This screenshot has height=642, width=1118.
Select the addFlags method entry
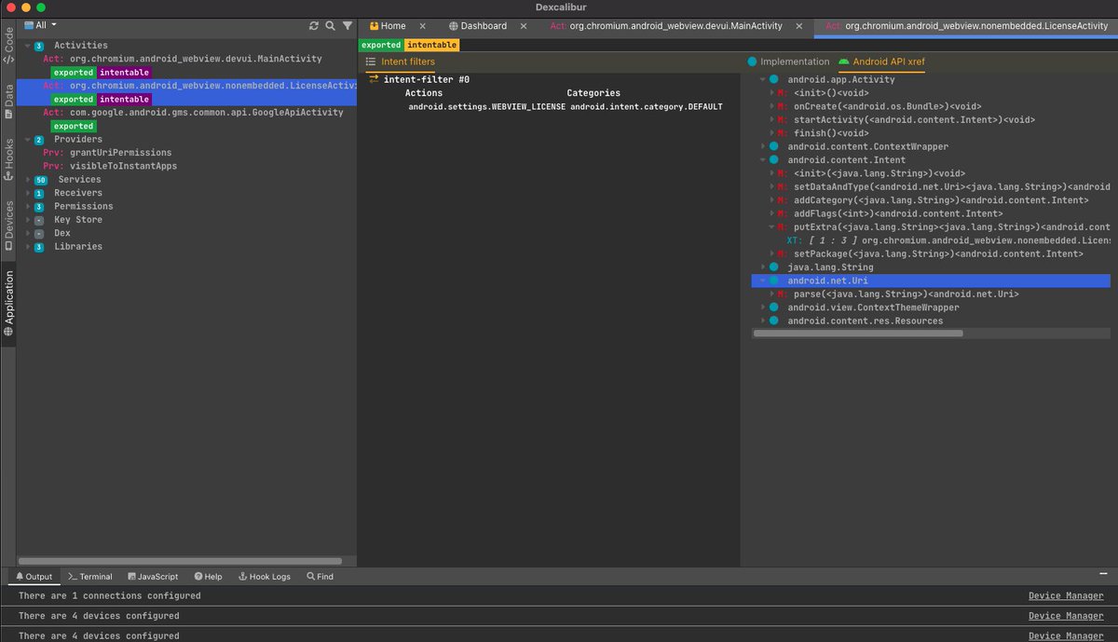coord(890,213)
